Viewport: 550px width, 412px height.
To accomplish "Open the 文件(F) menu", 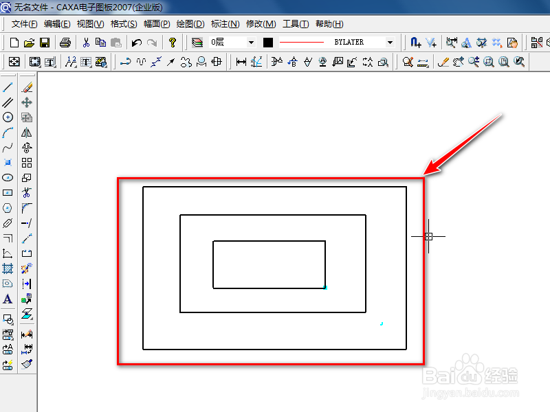I will (25, 24).
